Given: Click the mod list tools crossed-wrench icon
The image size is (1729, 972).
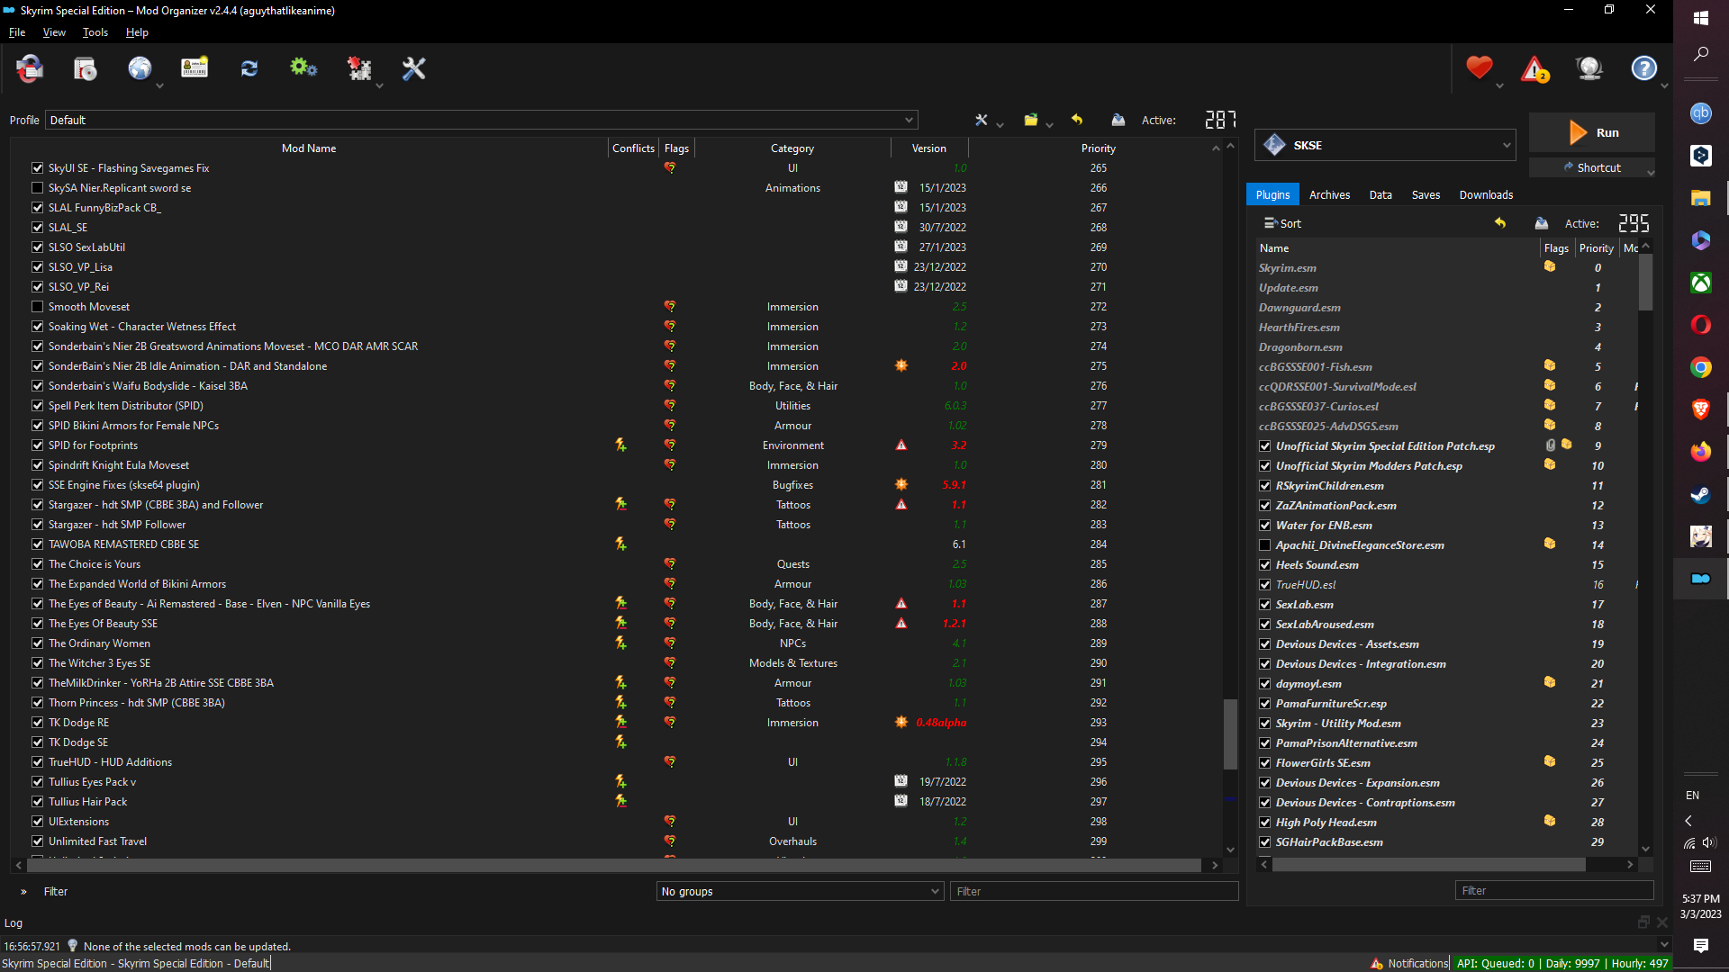Looking at the screenshot, I should point(982,120).
